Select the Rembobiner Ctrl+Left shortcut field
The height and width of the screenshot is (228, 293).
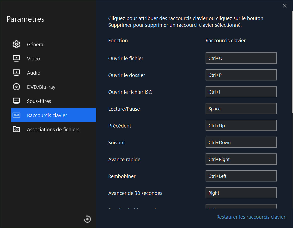click(241, 176)
